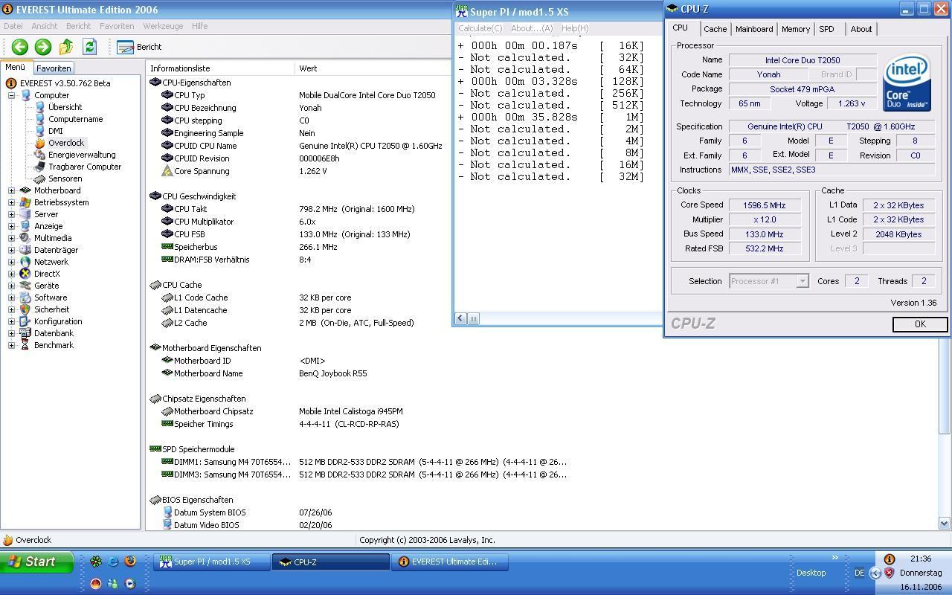This screenshot has width=952, height=595.
Task: Click the Multimedia icon in the tree
Action: tap(25, 238)
